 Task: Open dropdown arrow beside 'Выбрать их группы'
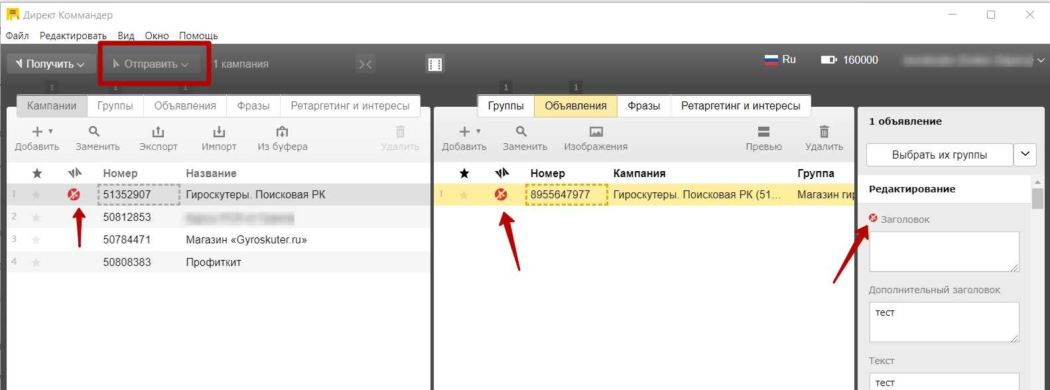1025,155
